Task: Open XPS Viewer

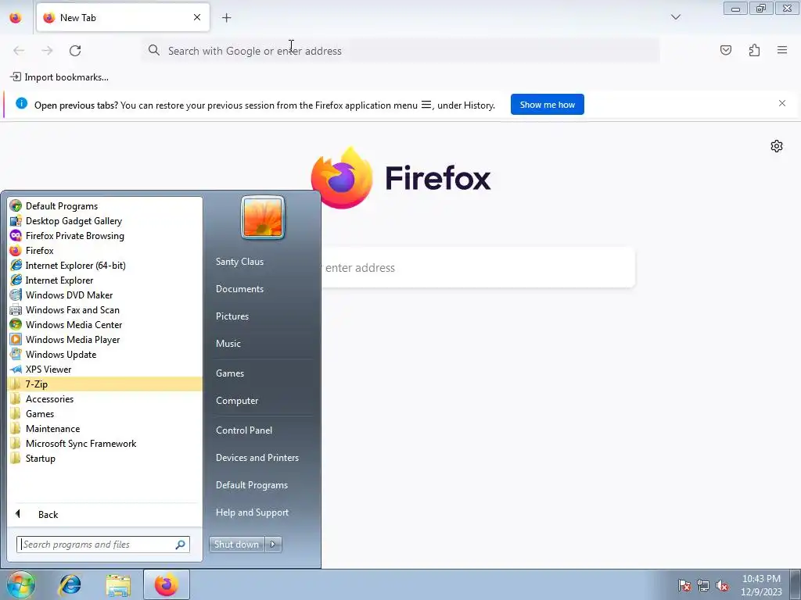Action: coord(105,369)
